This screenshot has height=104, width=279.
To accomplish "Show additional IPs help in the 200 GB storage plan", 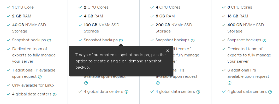I will click(158, 83).
